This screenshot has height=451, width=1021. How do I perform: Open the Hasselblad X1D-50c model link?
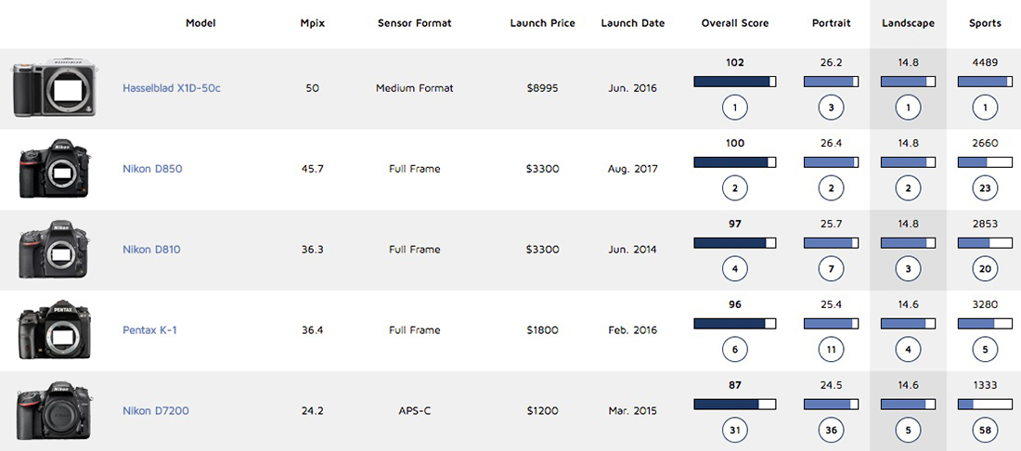click(x=172, y=89)
